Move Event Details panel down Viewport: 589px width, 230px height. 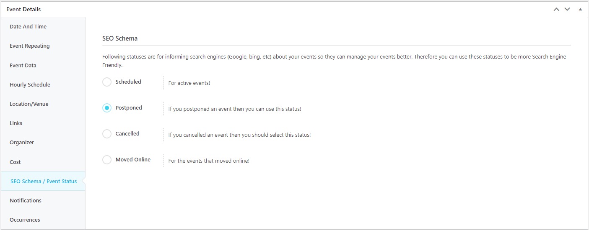pyautogui.click(x=567, y=9)
